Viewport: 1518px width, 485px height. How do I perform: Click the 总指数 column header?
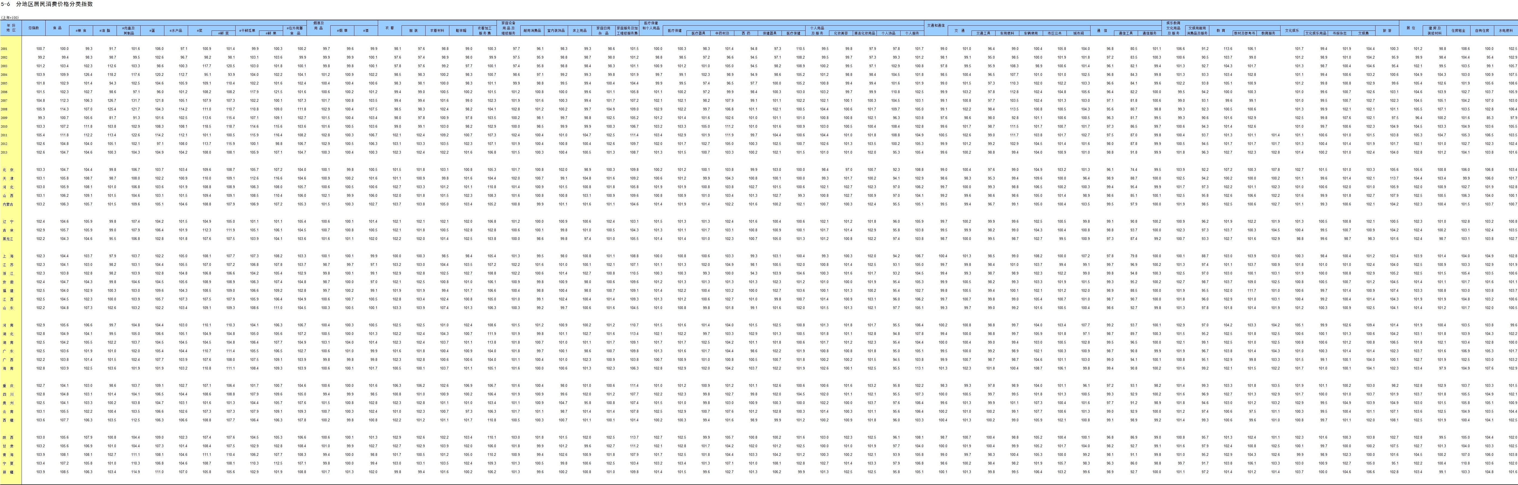point(33,28)
